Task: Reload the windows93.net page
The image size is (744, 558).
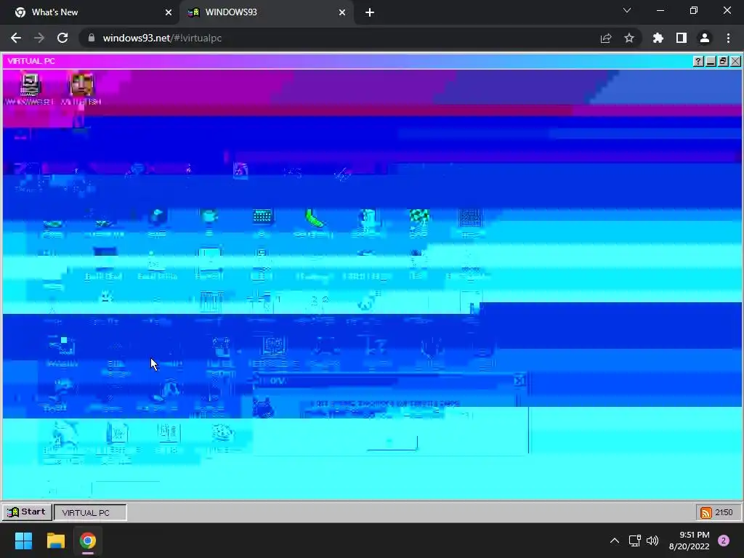Action: (62, 38)
